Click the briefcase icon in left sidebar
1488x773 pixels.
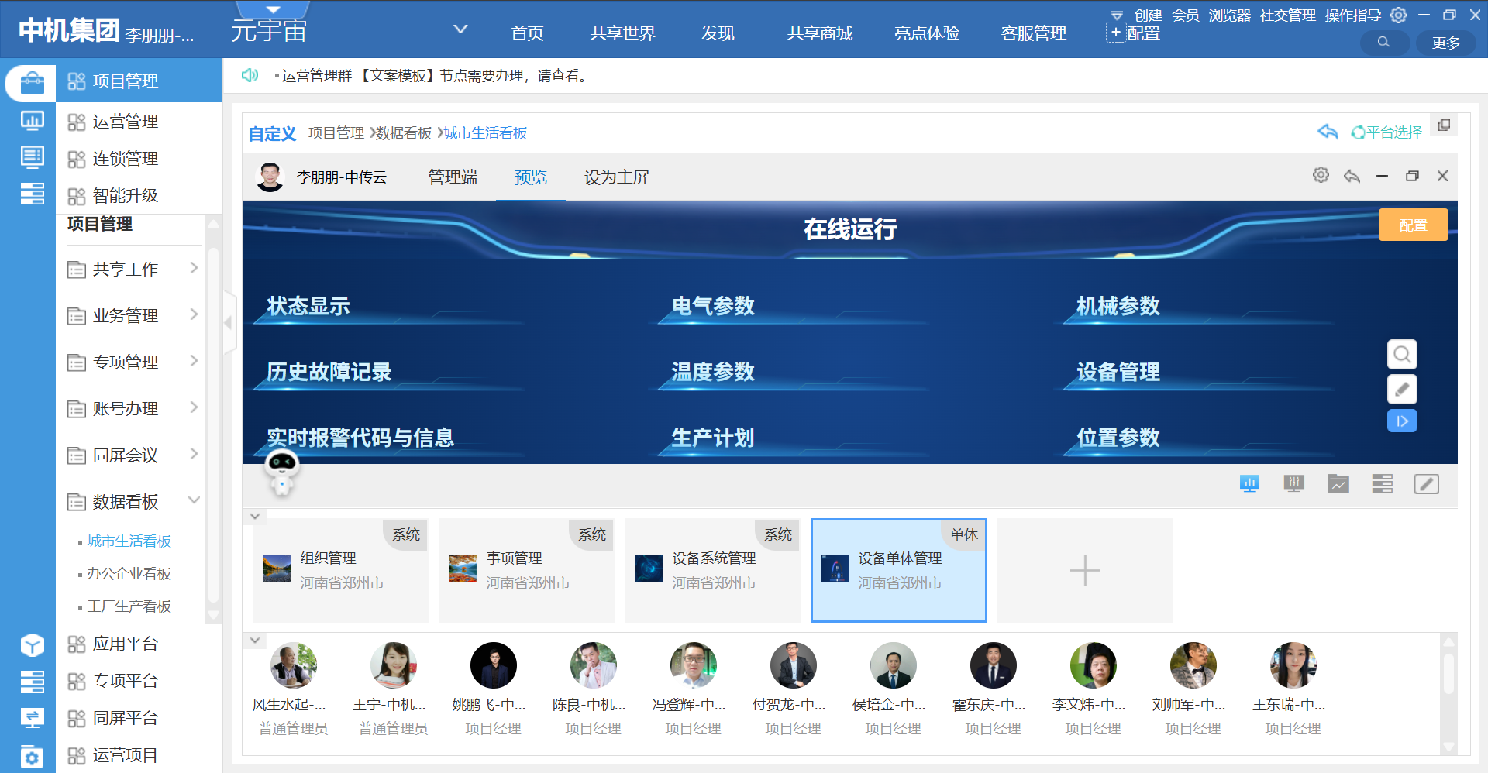[32, 82]
